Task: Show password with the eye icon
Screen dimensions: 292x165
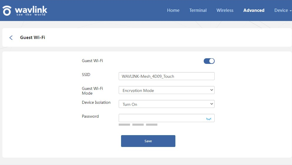Action: [x=209, y=118]
